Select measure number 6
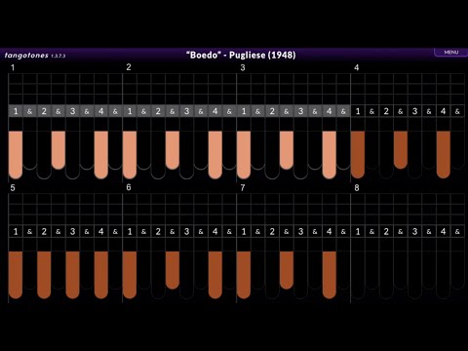 (x=129, y=187)
